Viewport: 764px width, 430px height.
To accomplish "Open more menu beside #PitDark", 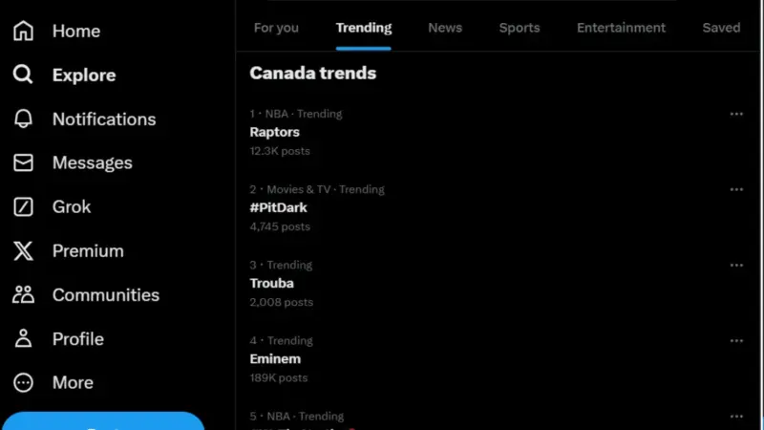I will (736, 189).
